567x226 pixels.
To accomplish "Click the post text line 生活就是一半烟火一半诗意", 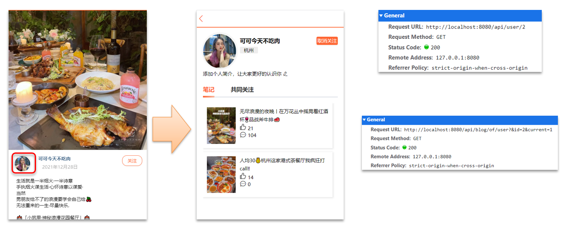I will [x=45, y=181].
